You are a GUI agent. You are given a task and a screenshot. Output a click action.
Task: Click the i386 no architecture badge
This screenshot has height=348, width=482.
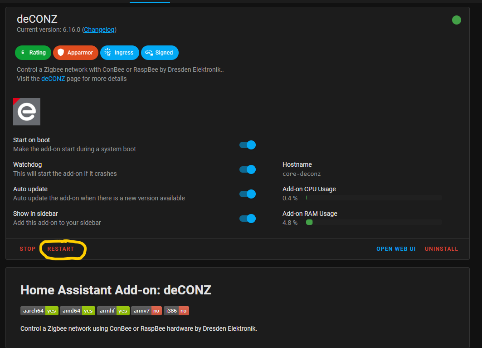coord(176,311)
